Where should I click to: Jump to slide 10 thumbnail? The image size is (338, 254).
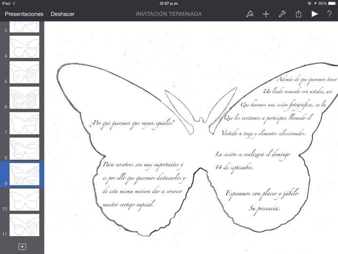pos(24,199)
